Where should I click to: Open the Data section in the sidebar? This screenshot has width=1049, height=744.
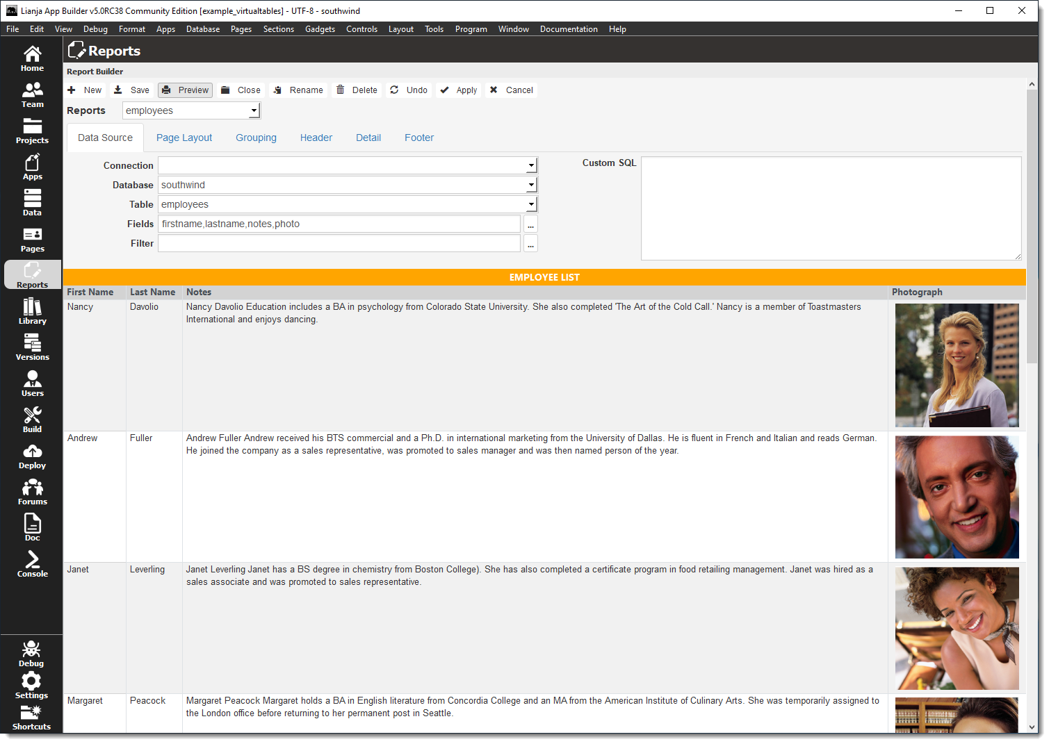(x=32, y=202)
